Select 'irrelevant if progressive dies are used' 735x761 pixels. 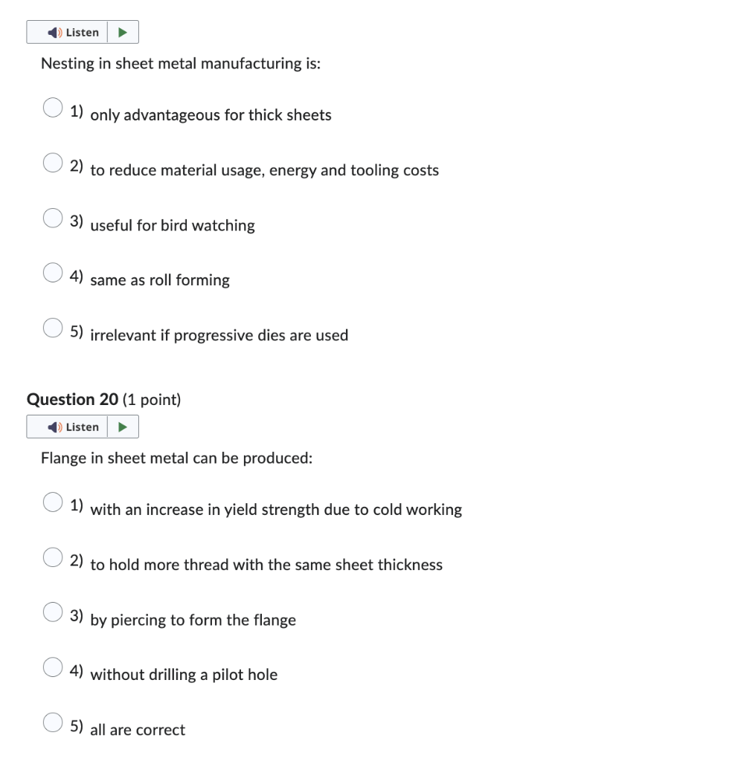pos(52,328)
